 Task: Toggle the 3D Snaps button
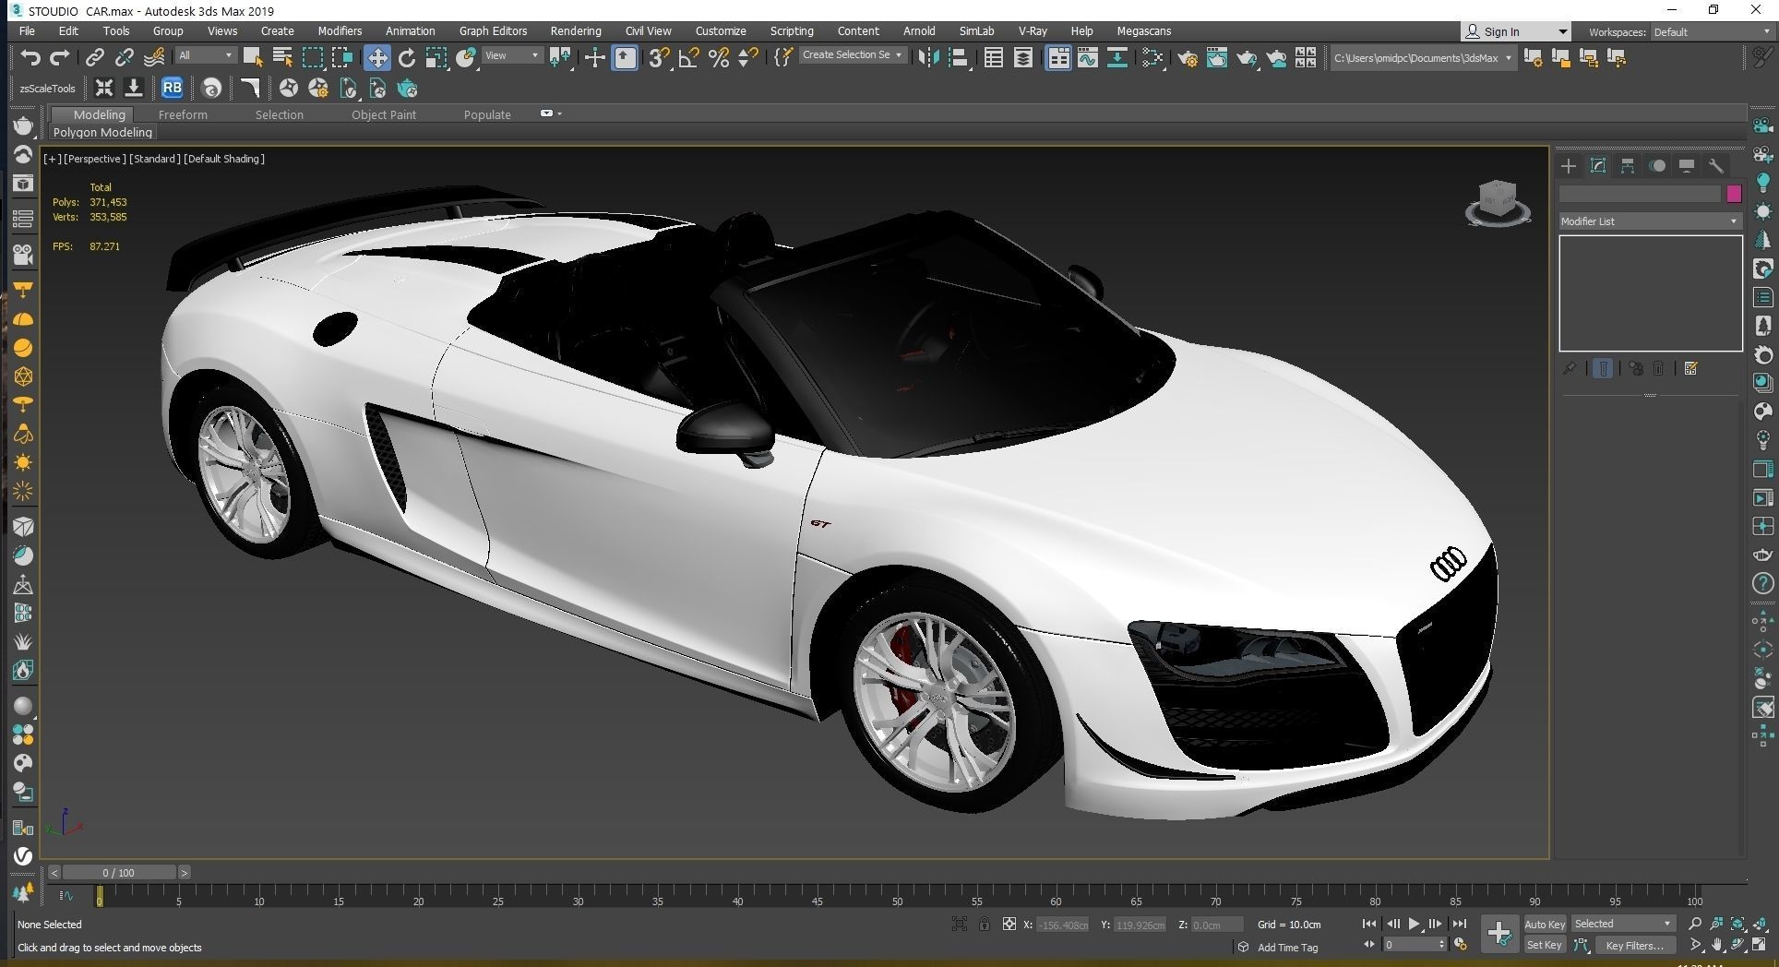659,57
